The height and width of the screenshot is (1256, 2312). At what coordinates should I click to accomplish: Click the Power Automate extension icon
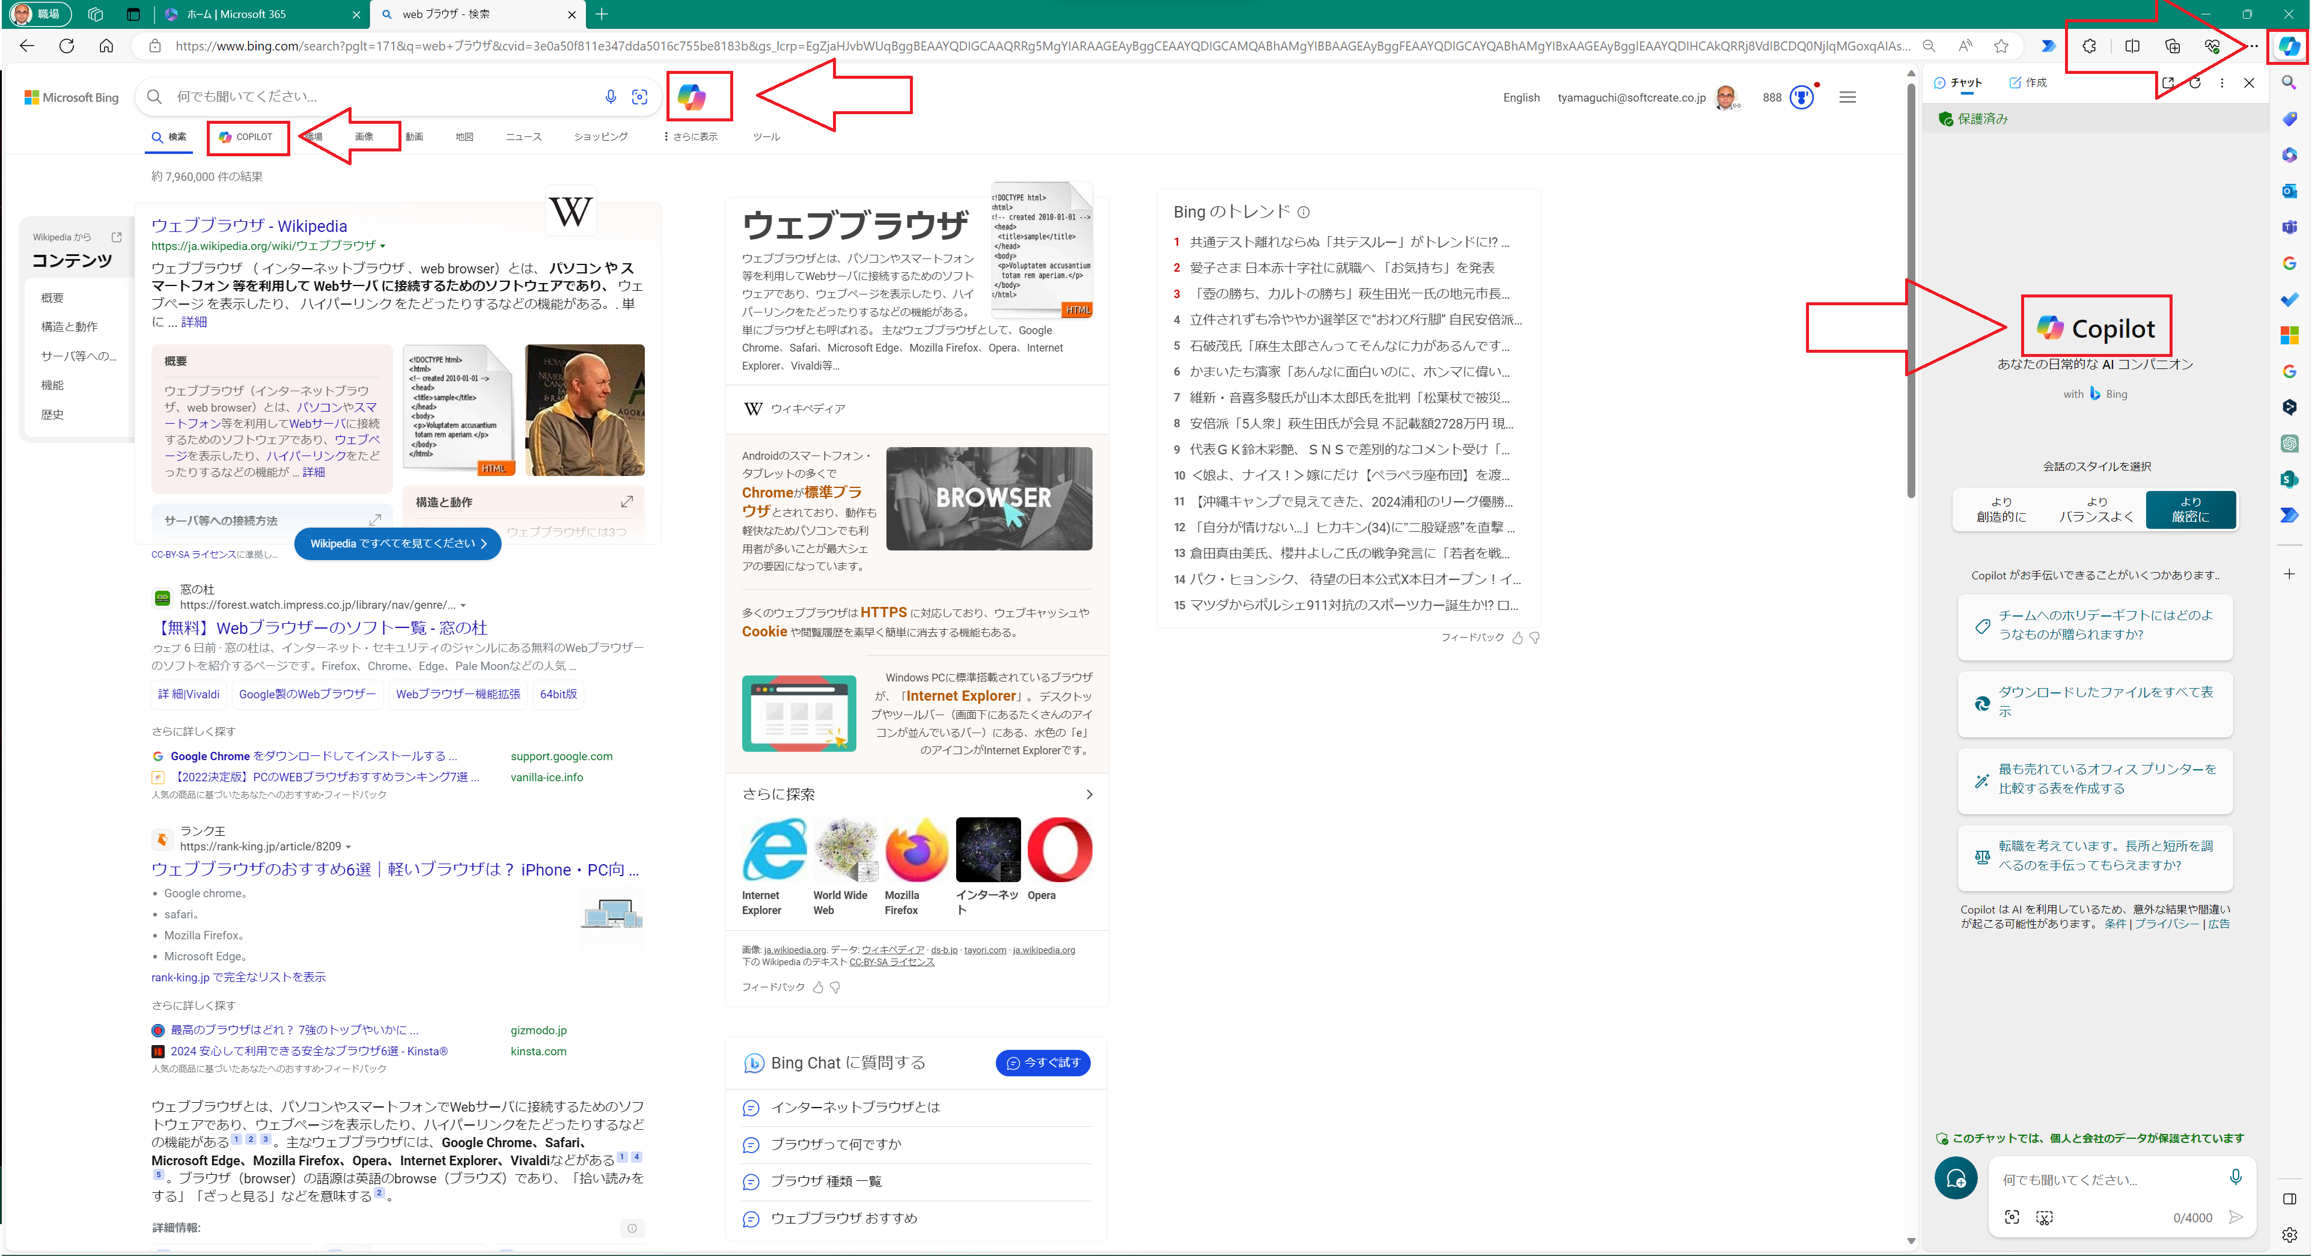2048,46
